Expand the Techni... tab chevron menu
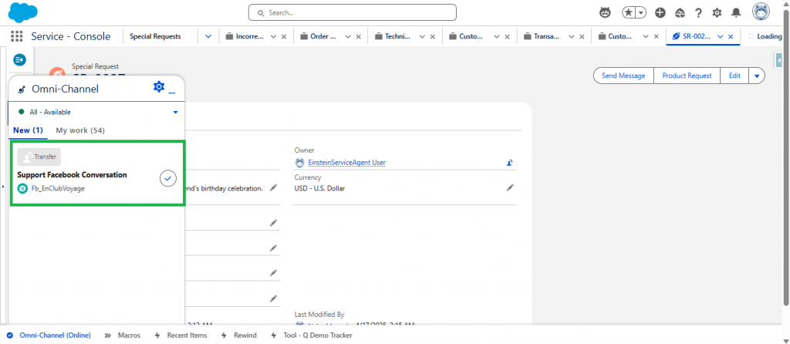This screenshot has width=790, height=344. 423,36
